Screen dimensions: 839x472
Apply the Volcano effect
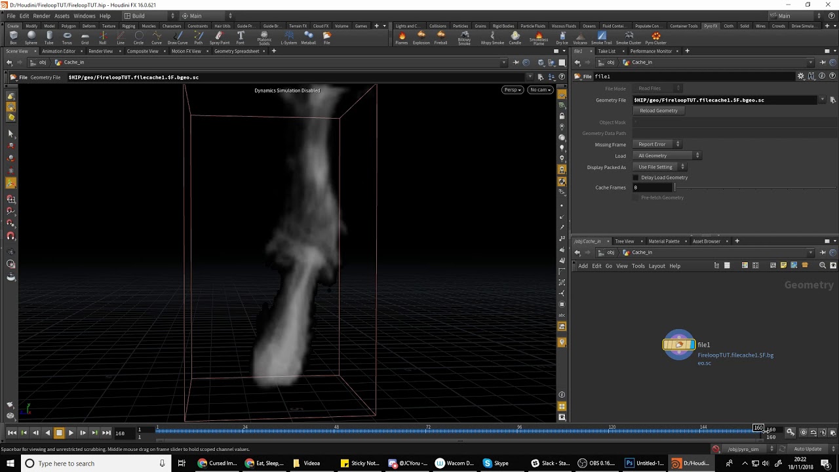point(580,38)
